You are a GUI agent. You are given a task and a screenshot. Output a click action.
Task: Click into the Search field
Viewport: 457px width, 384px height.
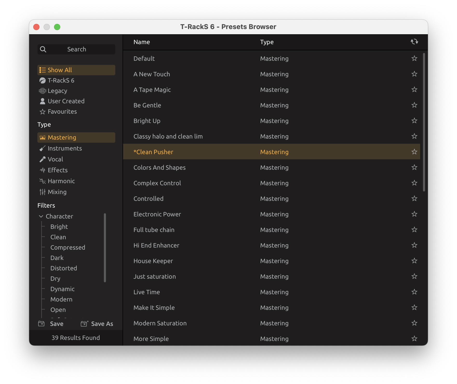[77, 49]
